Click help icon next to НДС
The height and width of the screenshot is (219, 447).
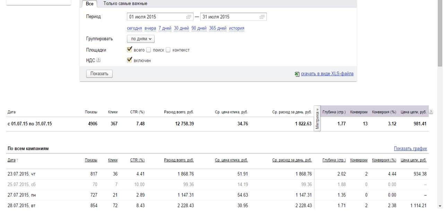click(98, 60)
